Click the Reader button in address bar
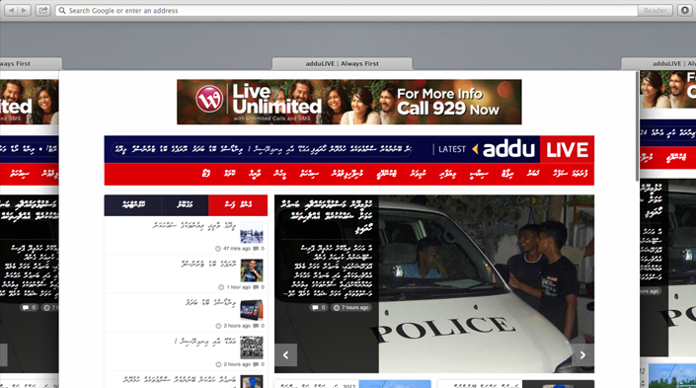The height and width of the screenshot is (388, 696). [x=655, y=10]
